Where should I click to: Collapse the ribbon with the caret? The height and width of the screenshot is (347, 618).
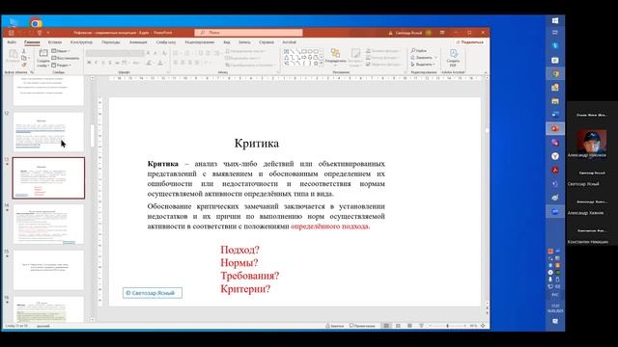(485, 72)
